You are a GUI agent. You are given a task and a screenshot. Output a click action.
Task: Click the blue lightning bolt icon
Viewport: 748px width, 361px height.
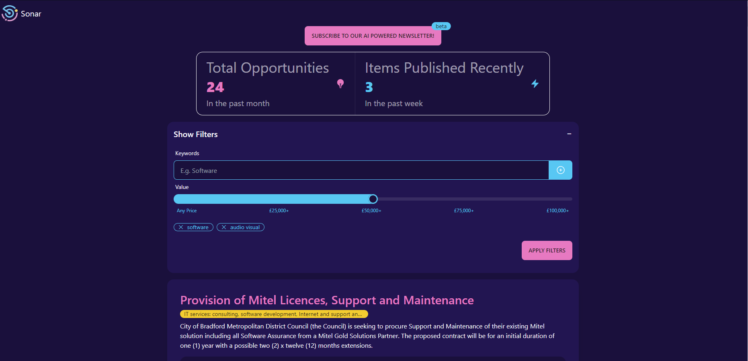click(x=535, y=84)
